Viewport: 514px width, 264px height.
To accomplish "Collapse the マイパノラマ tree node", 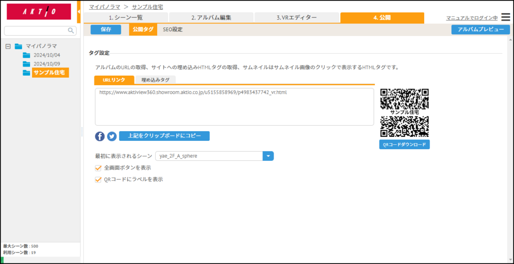I will (8, 46).
